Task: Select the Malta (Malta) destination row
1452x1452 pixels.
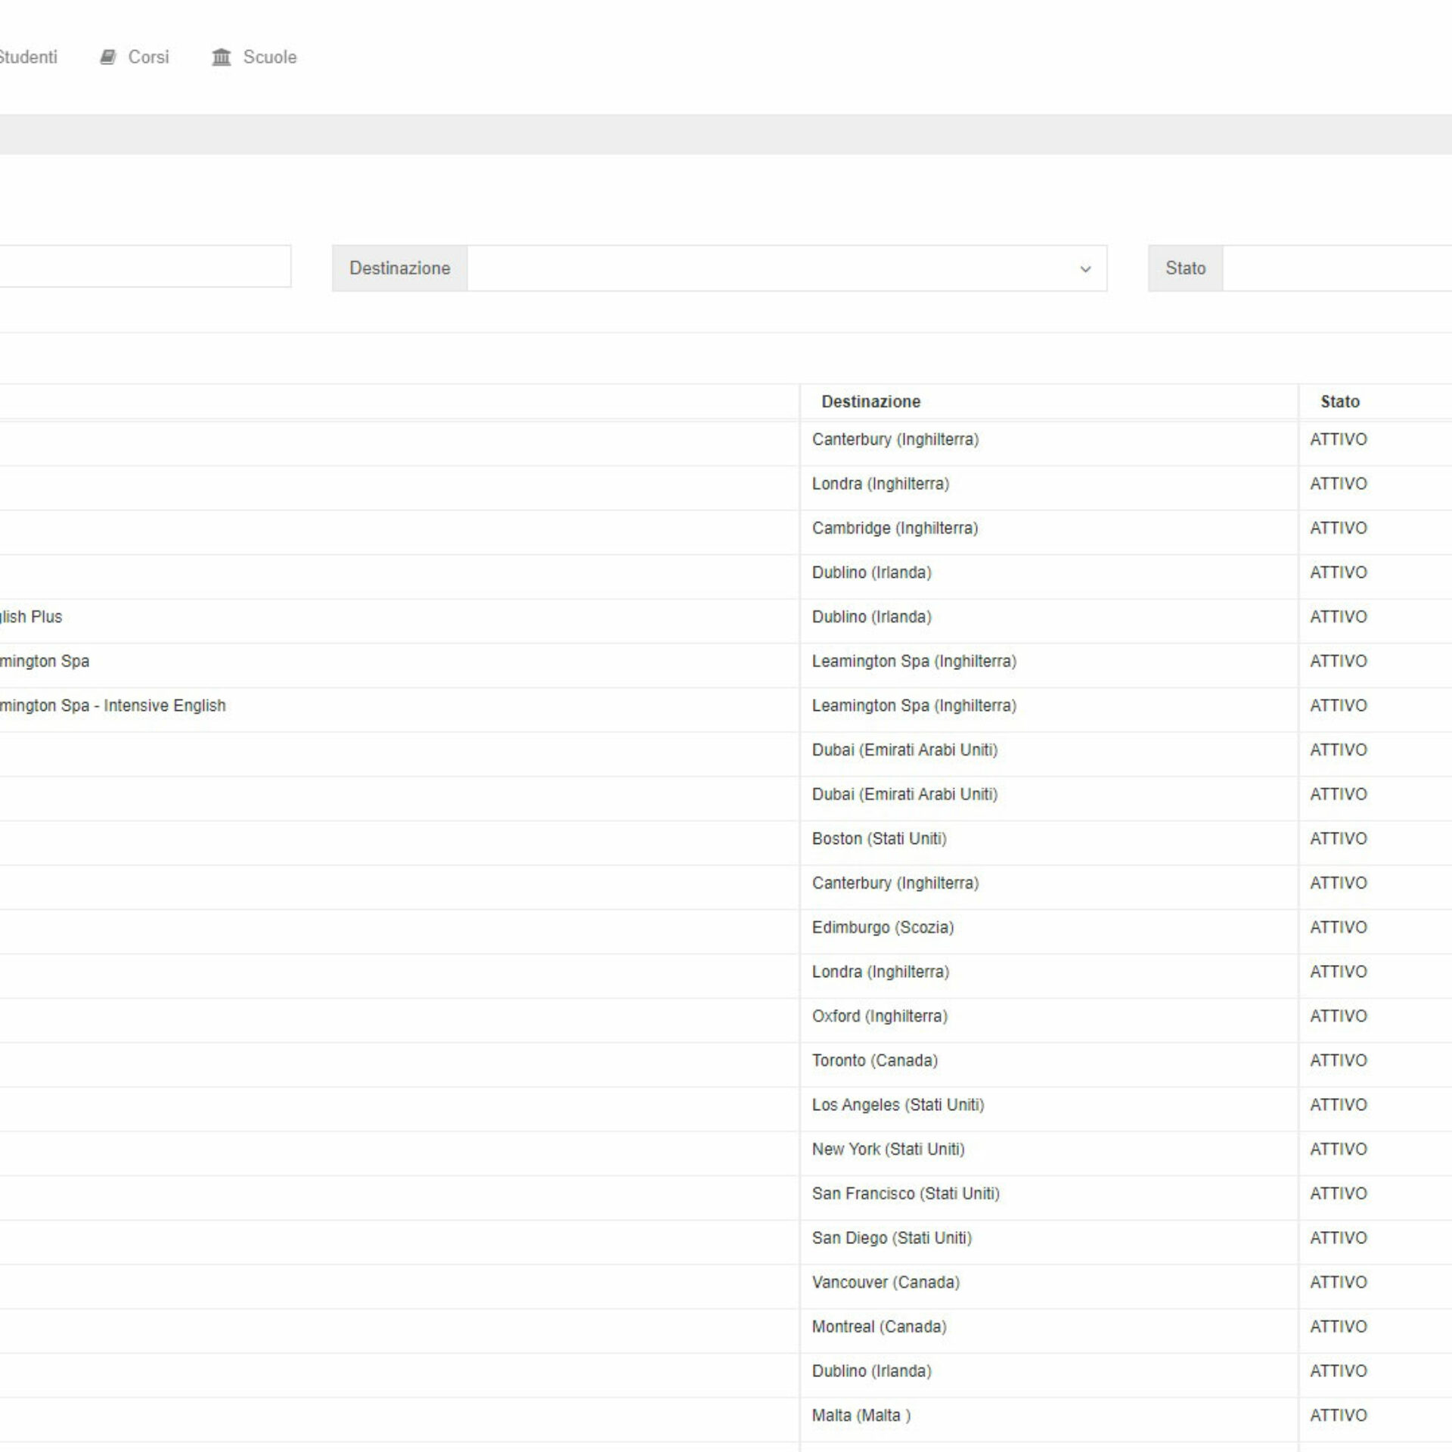Action: (861, 1415)
